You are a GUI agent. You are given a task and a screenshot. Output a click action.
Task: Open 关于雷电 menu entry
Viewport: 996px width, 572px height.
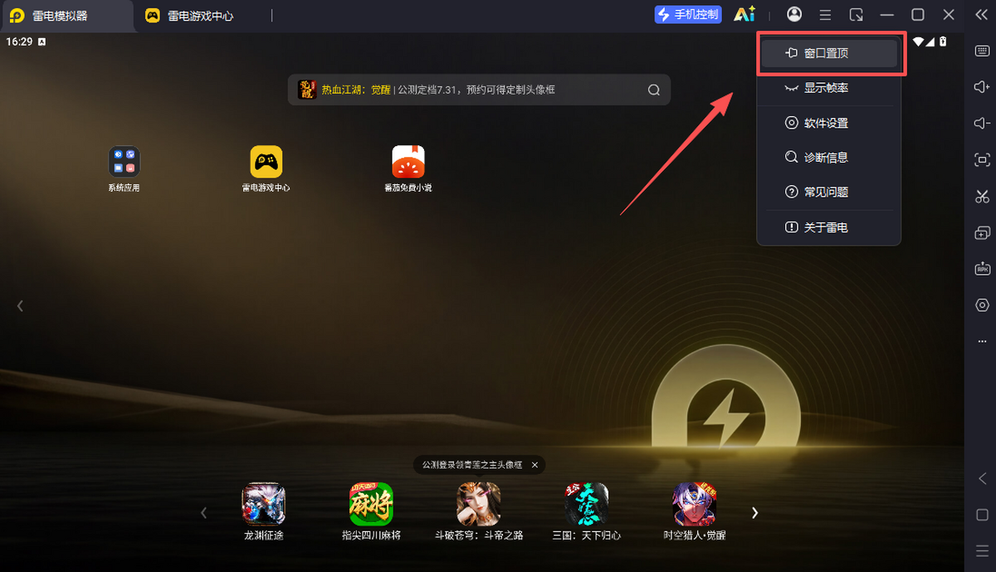pyautogui.click(x=828, y=227)
